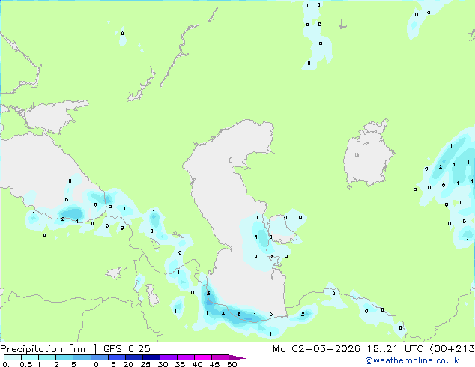Click the 5–10 mm legend swatch

[82, 357]
